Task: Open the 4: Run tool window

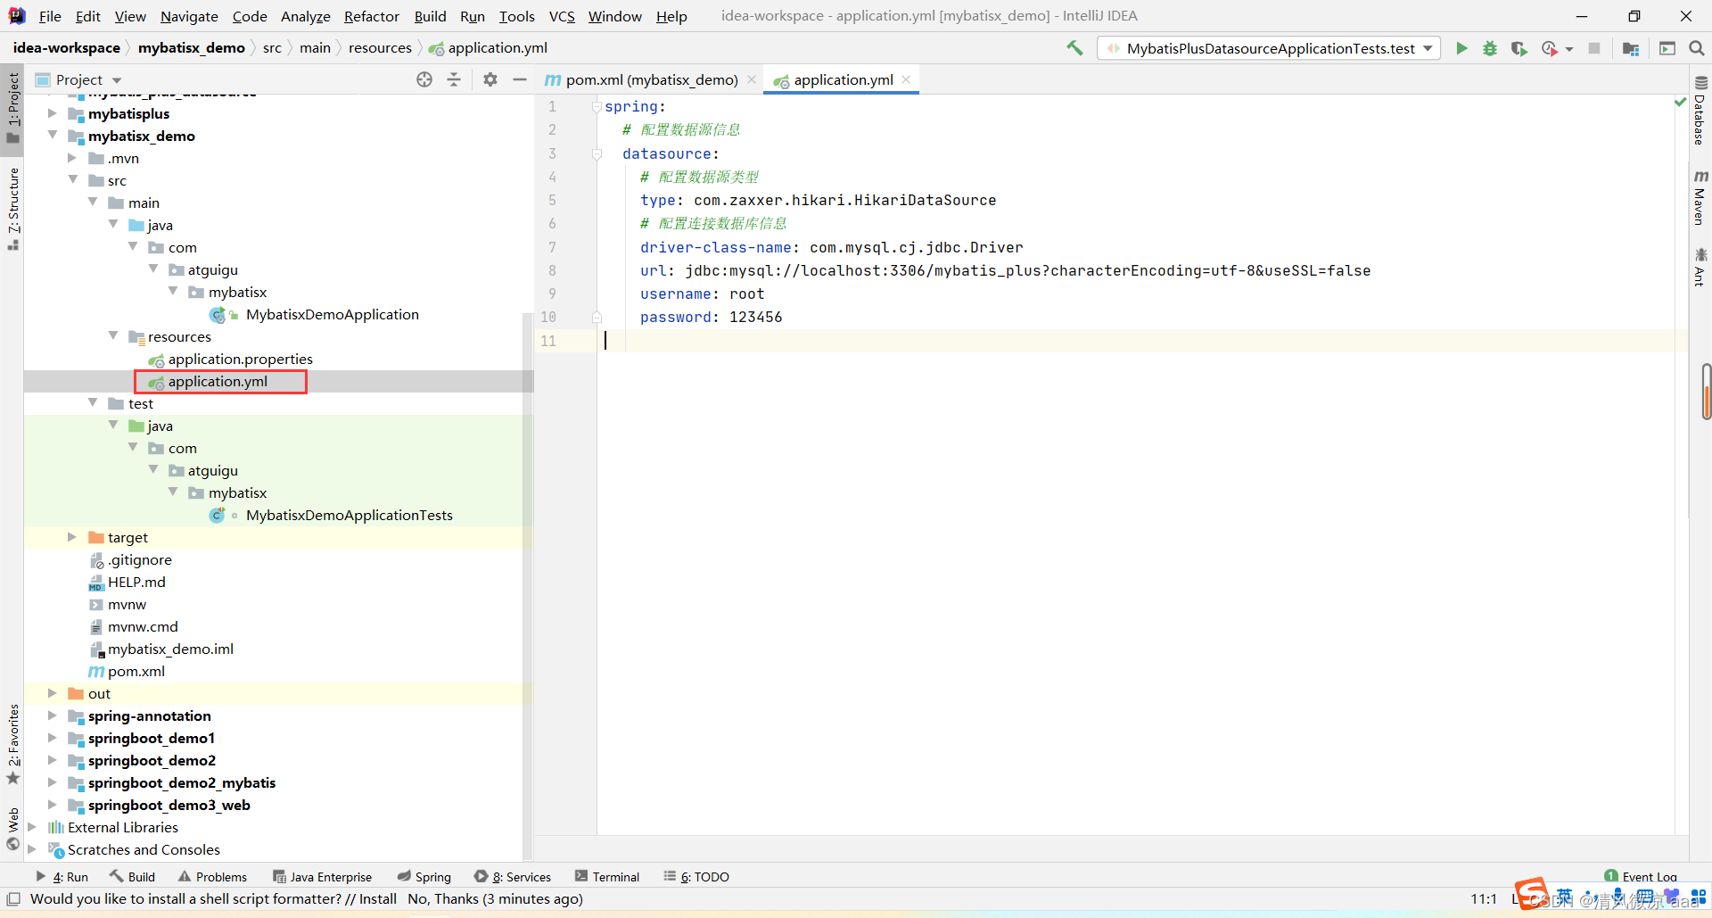Action: pyautogui.click(x=62, y=877)
